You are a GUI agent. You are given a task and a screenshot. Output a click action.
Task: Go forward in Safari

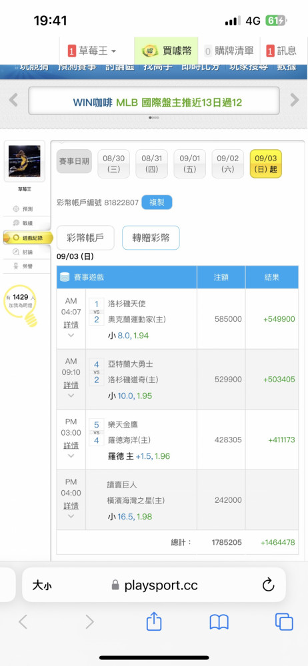click(x=89, y=622)
